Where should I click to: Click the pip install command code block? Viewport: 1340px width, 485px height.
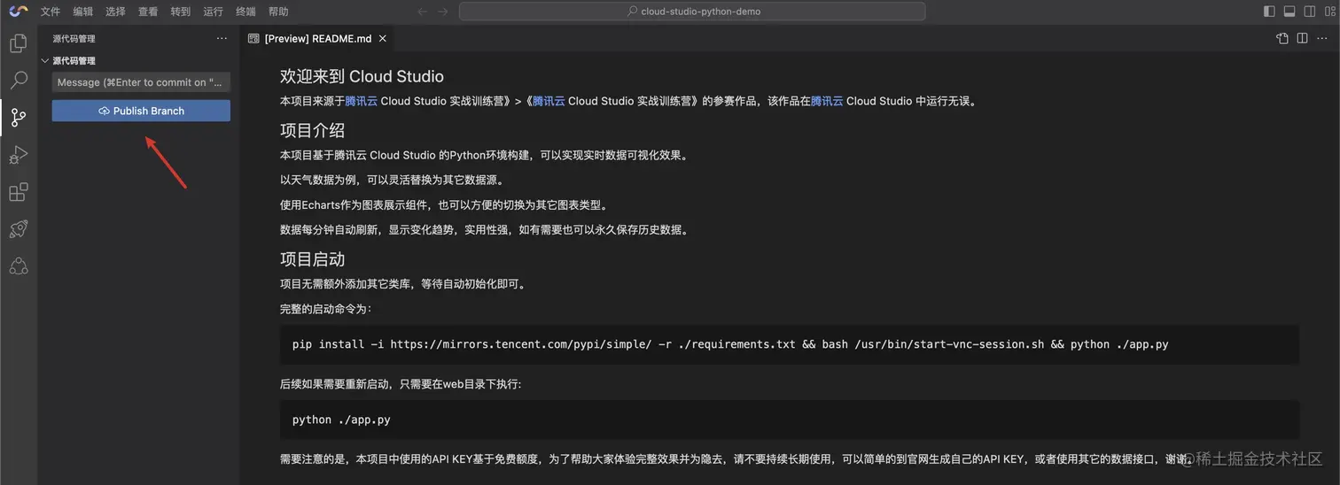789,344
